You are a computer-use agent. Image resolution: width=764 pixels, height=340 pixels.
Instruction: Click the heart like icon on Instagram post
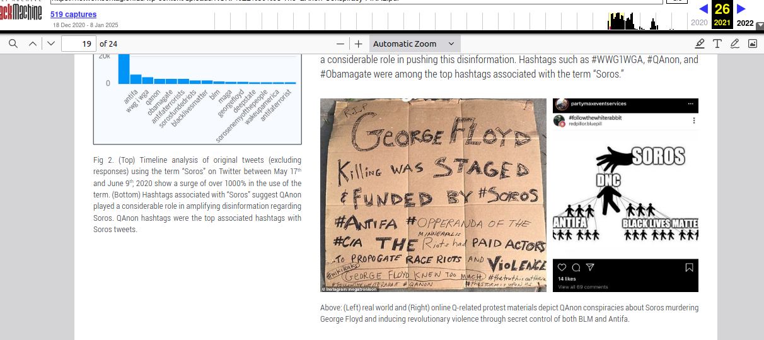click(561, 267)
